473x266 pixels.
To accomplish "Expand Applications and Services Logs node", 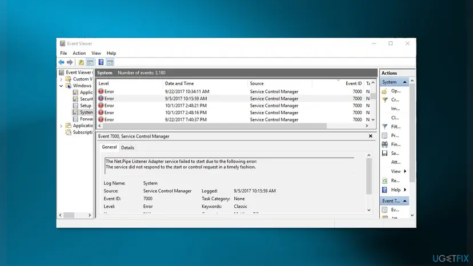I will (x=61, y=126).
